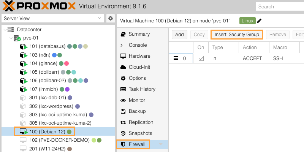
Task: Open the Console tab
Action: click(x=143, y=45)
